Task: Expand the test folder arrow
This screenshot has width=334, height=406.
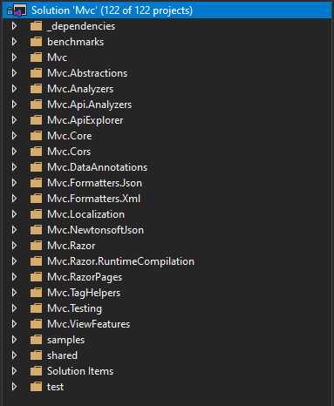Action: (x=14, y=387)
